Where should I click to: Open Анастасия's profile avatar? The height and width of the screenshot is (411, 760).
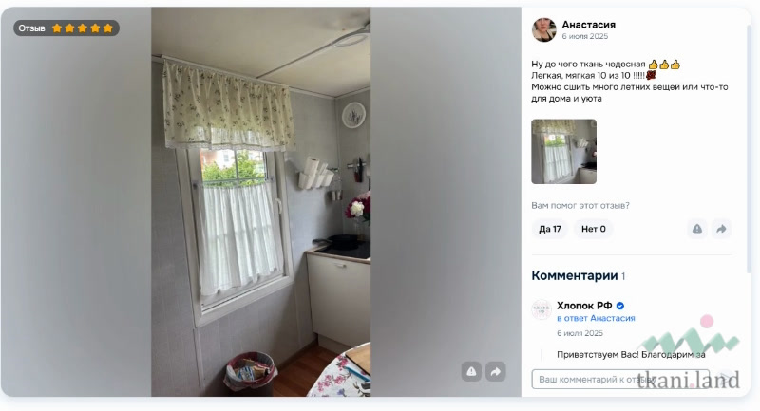(543, 30)
